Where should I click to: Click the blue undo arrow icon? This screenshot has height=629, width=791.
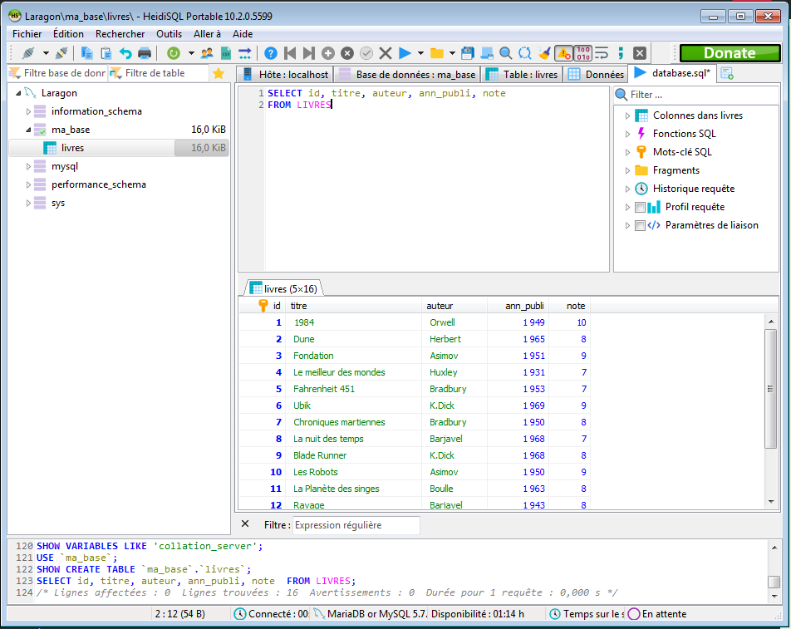tap(125, 53)
